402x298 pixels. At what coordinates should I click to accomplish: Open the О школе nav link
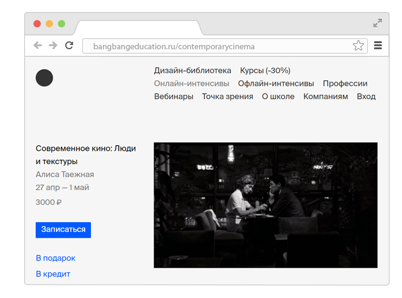(278, 97)
